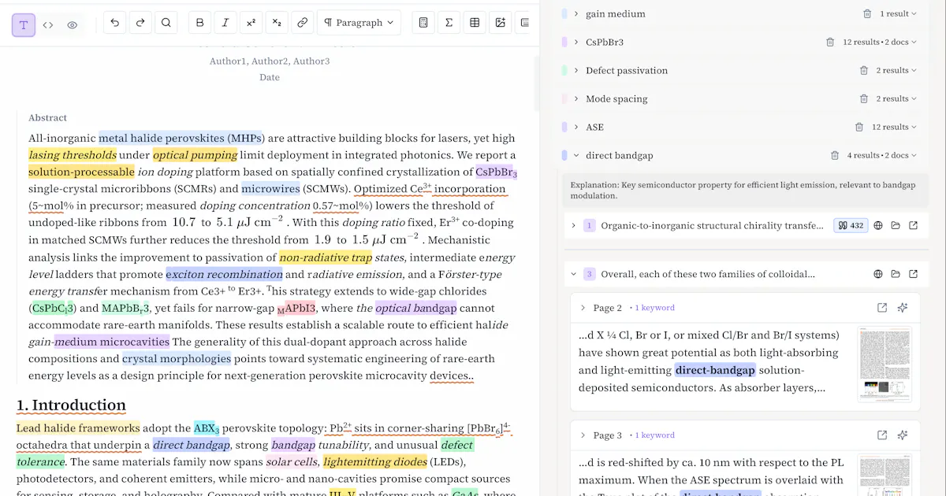Click the Page 3 '1 keyword' link

[x=654, y=435]
